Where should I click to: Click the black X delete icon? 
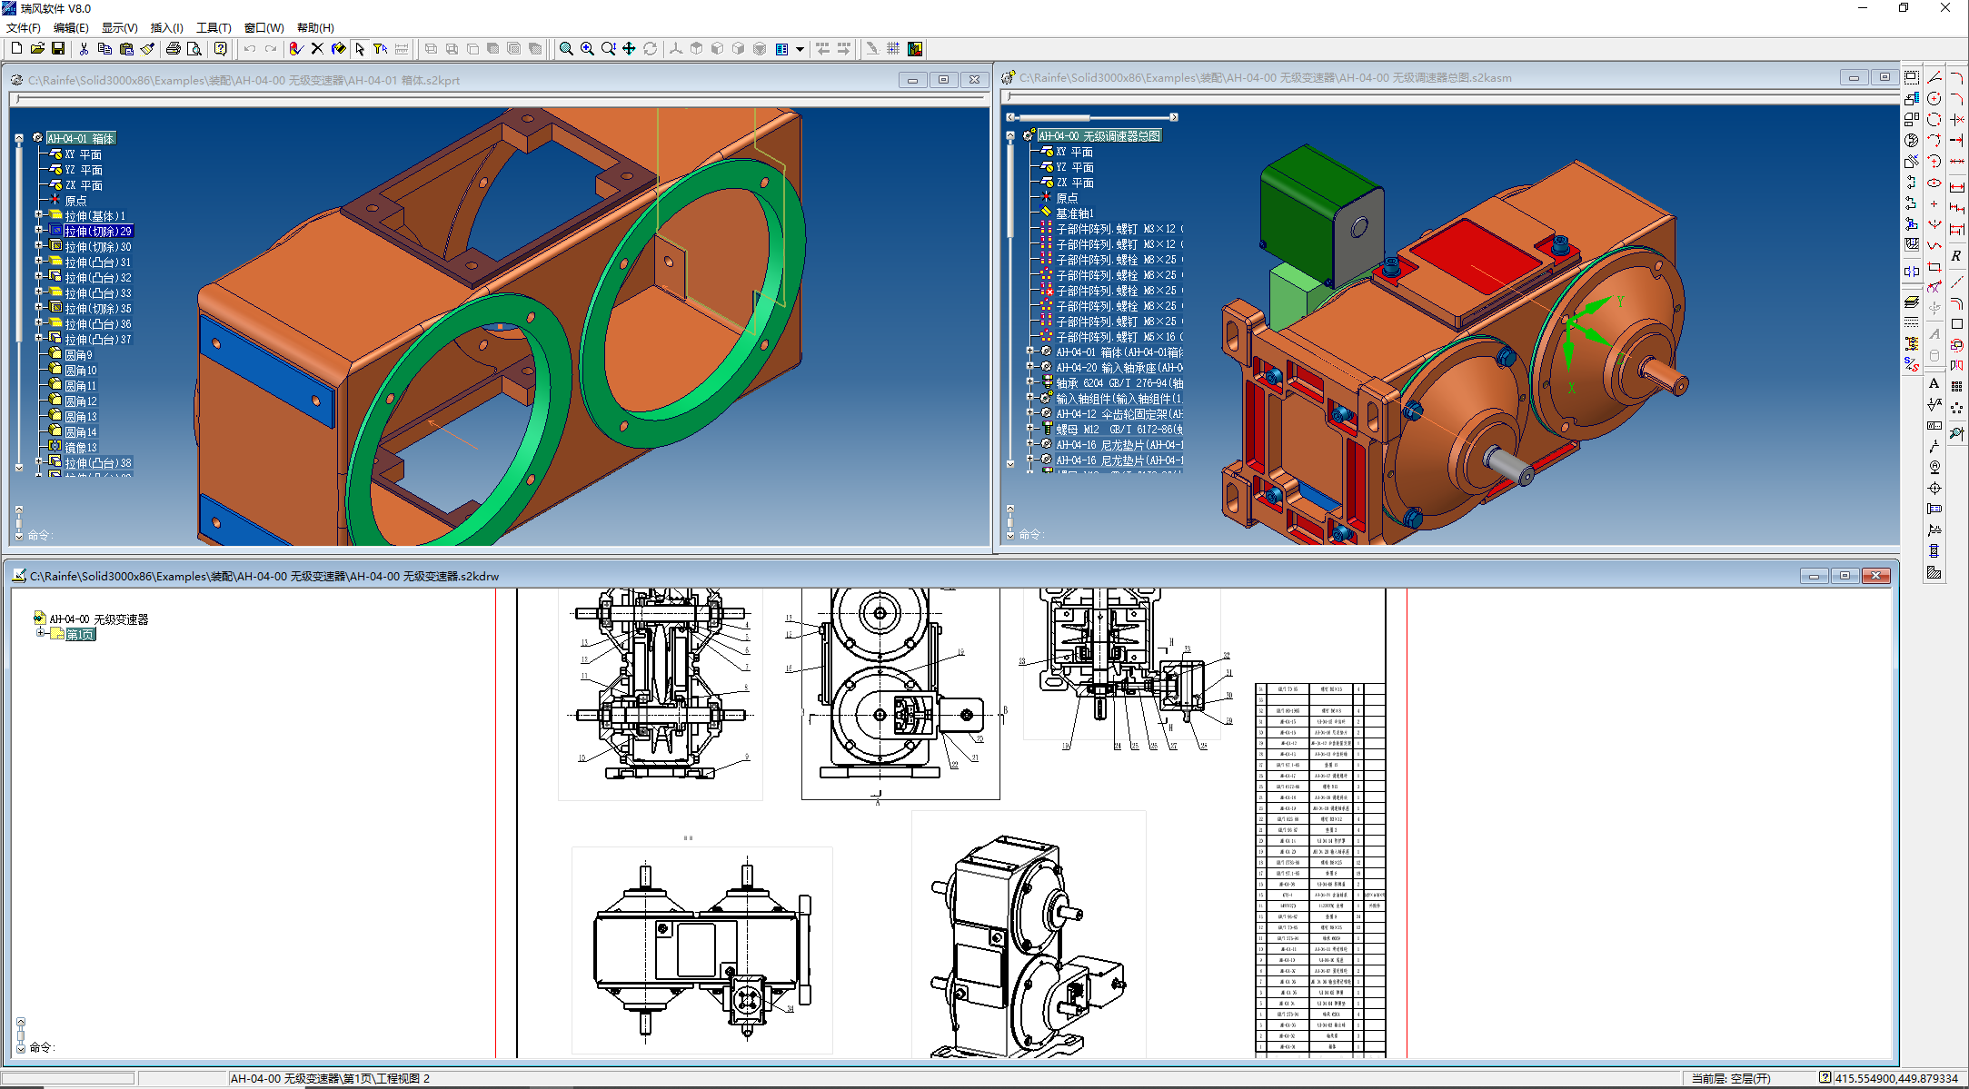tap(317, 48)
